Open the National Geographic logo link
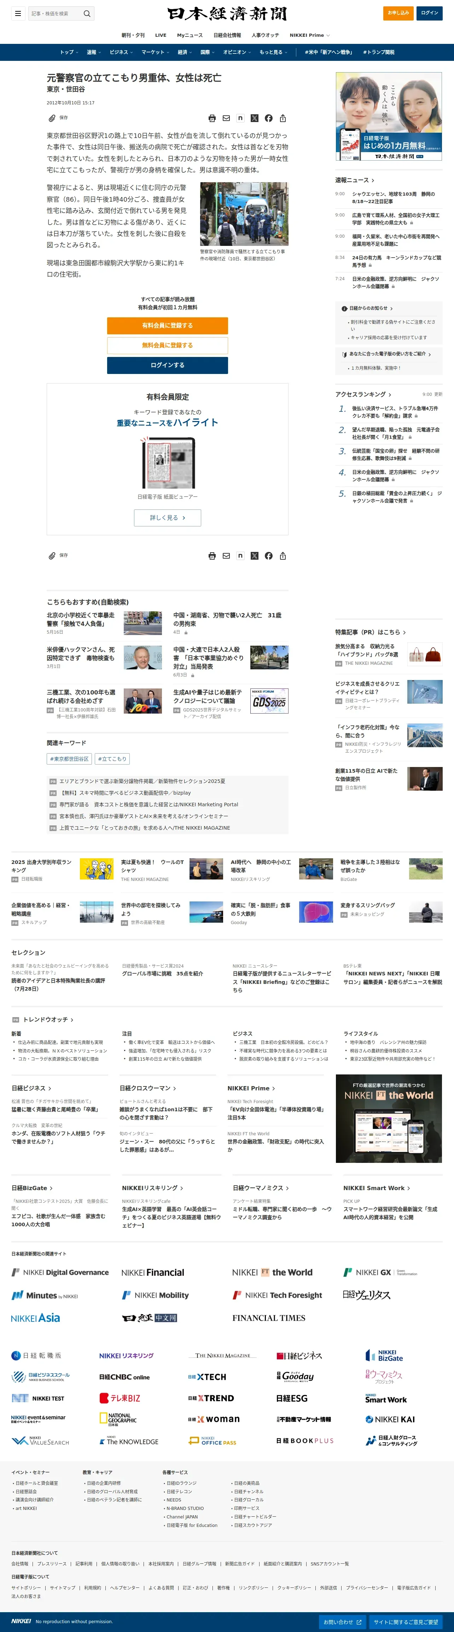The image size is (454, 1632). click(x=118, y=1419)
